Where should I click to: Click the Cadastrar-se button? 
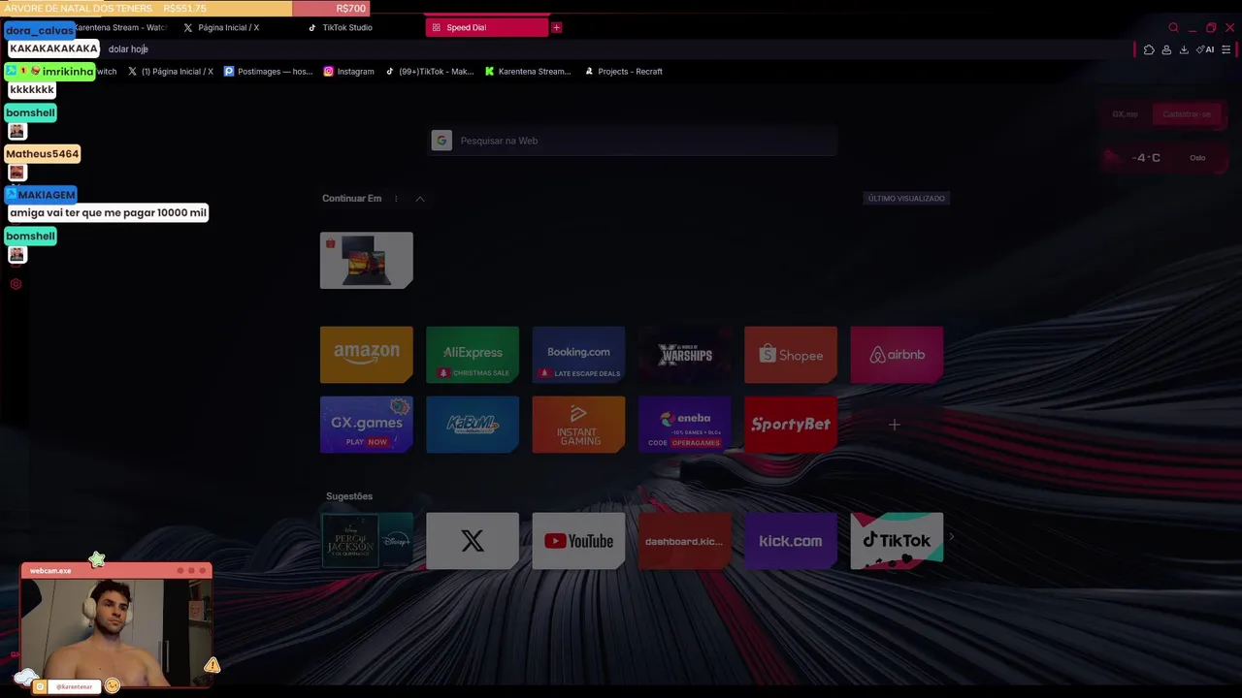point(1187,114)
